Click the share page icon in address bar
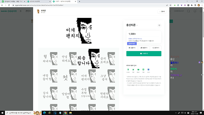 [x=167, y=5]
